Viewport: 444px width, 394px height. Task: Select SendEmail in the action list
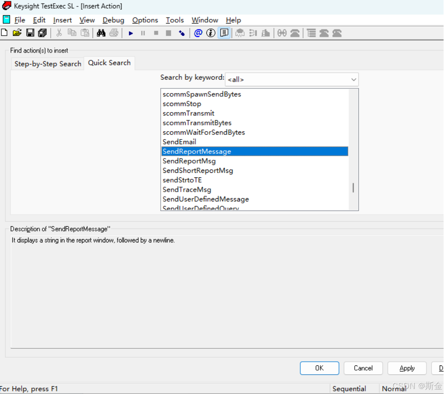tap(255, 142)
